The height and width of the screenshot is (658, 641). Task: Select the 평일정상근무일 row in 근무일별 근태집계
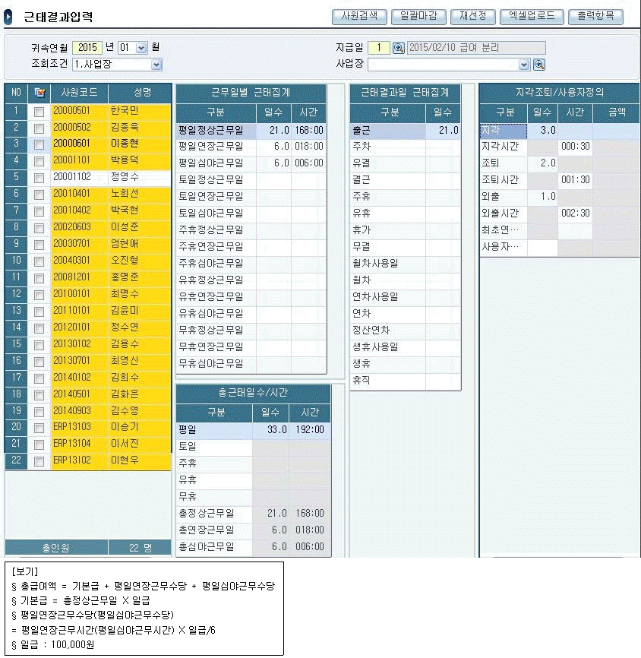pos(215,131)
